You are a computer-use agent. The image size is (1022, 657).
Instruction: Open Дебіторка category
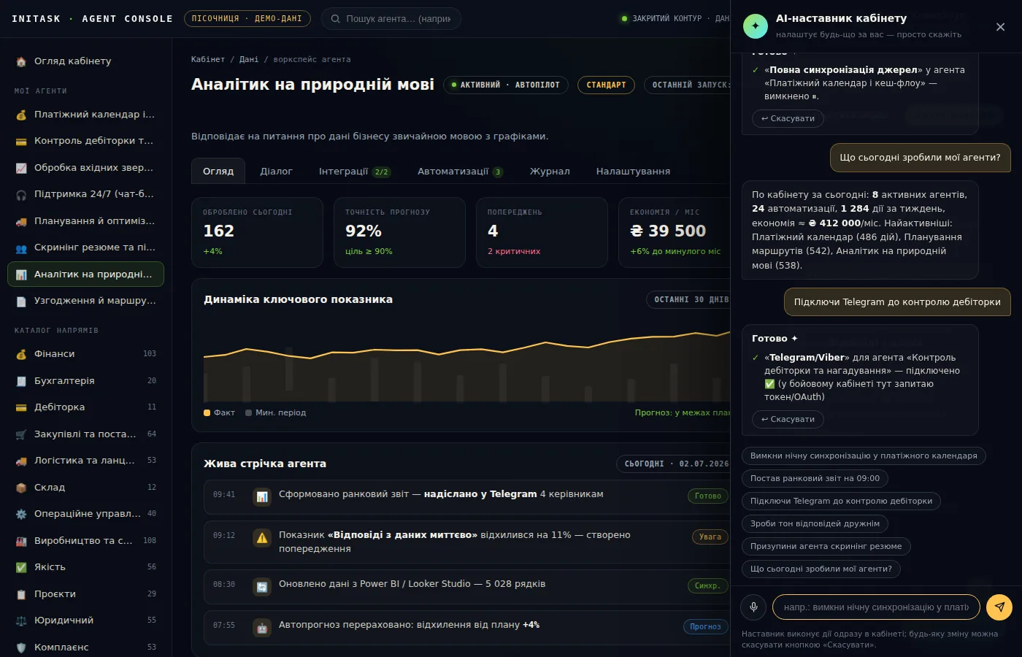(85, 407)
